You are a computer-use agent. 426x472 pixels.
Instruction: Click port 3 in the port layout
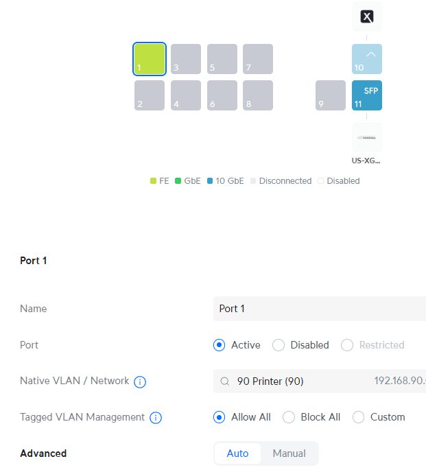point(186,59)
